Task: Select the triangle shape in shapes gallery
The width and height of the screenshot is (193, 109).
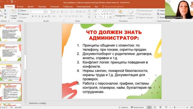Action: [96, 14]
